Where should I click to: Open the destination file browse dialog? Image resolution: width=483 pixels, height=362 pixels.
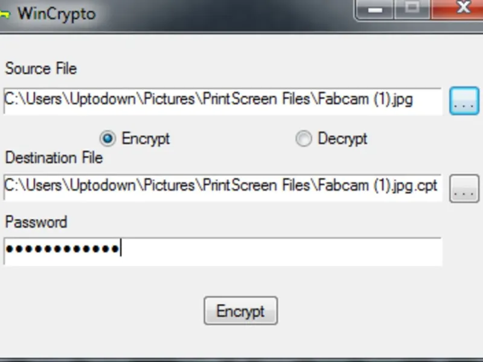[464, 189]
